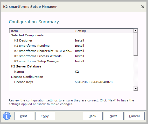The image size is (148, 124).
Task: Click the scroll down arrow
Action: (136, 88)
